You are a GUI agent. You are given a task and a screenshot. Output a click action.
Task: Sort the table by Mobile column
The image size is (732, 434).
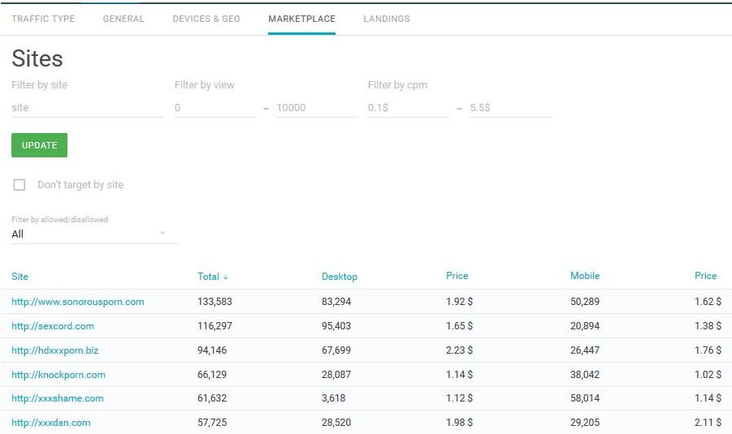585,276
